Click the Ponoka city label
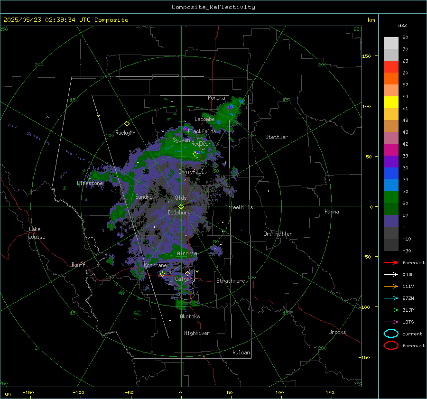The image size is (427, 399). tap(216, 98)
